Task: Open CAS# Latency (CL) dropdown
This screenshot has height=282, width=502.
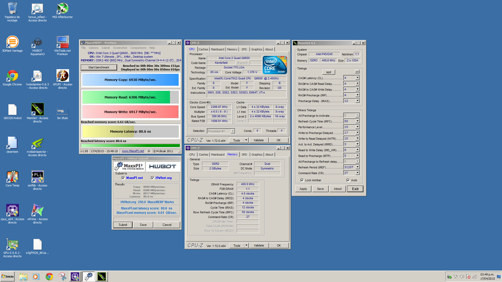Action: (x=357, y=78)
